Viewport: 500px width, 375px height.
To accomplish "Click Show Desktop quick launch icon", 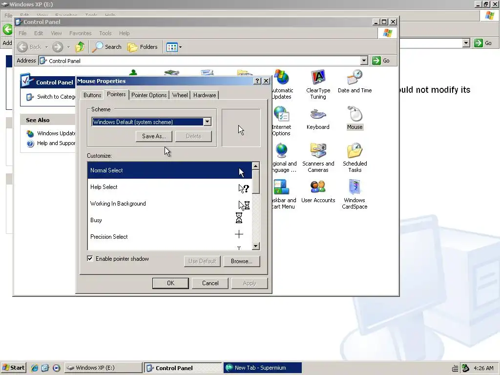I will click(45, 368).
